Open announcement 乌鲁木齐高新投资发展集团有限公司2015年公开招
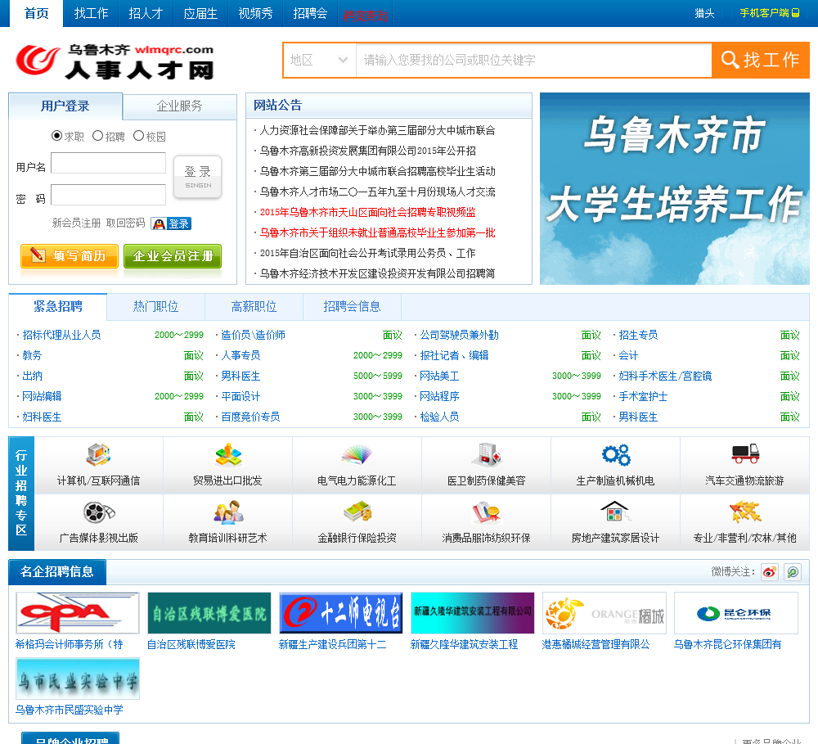 coord(368,151)
